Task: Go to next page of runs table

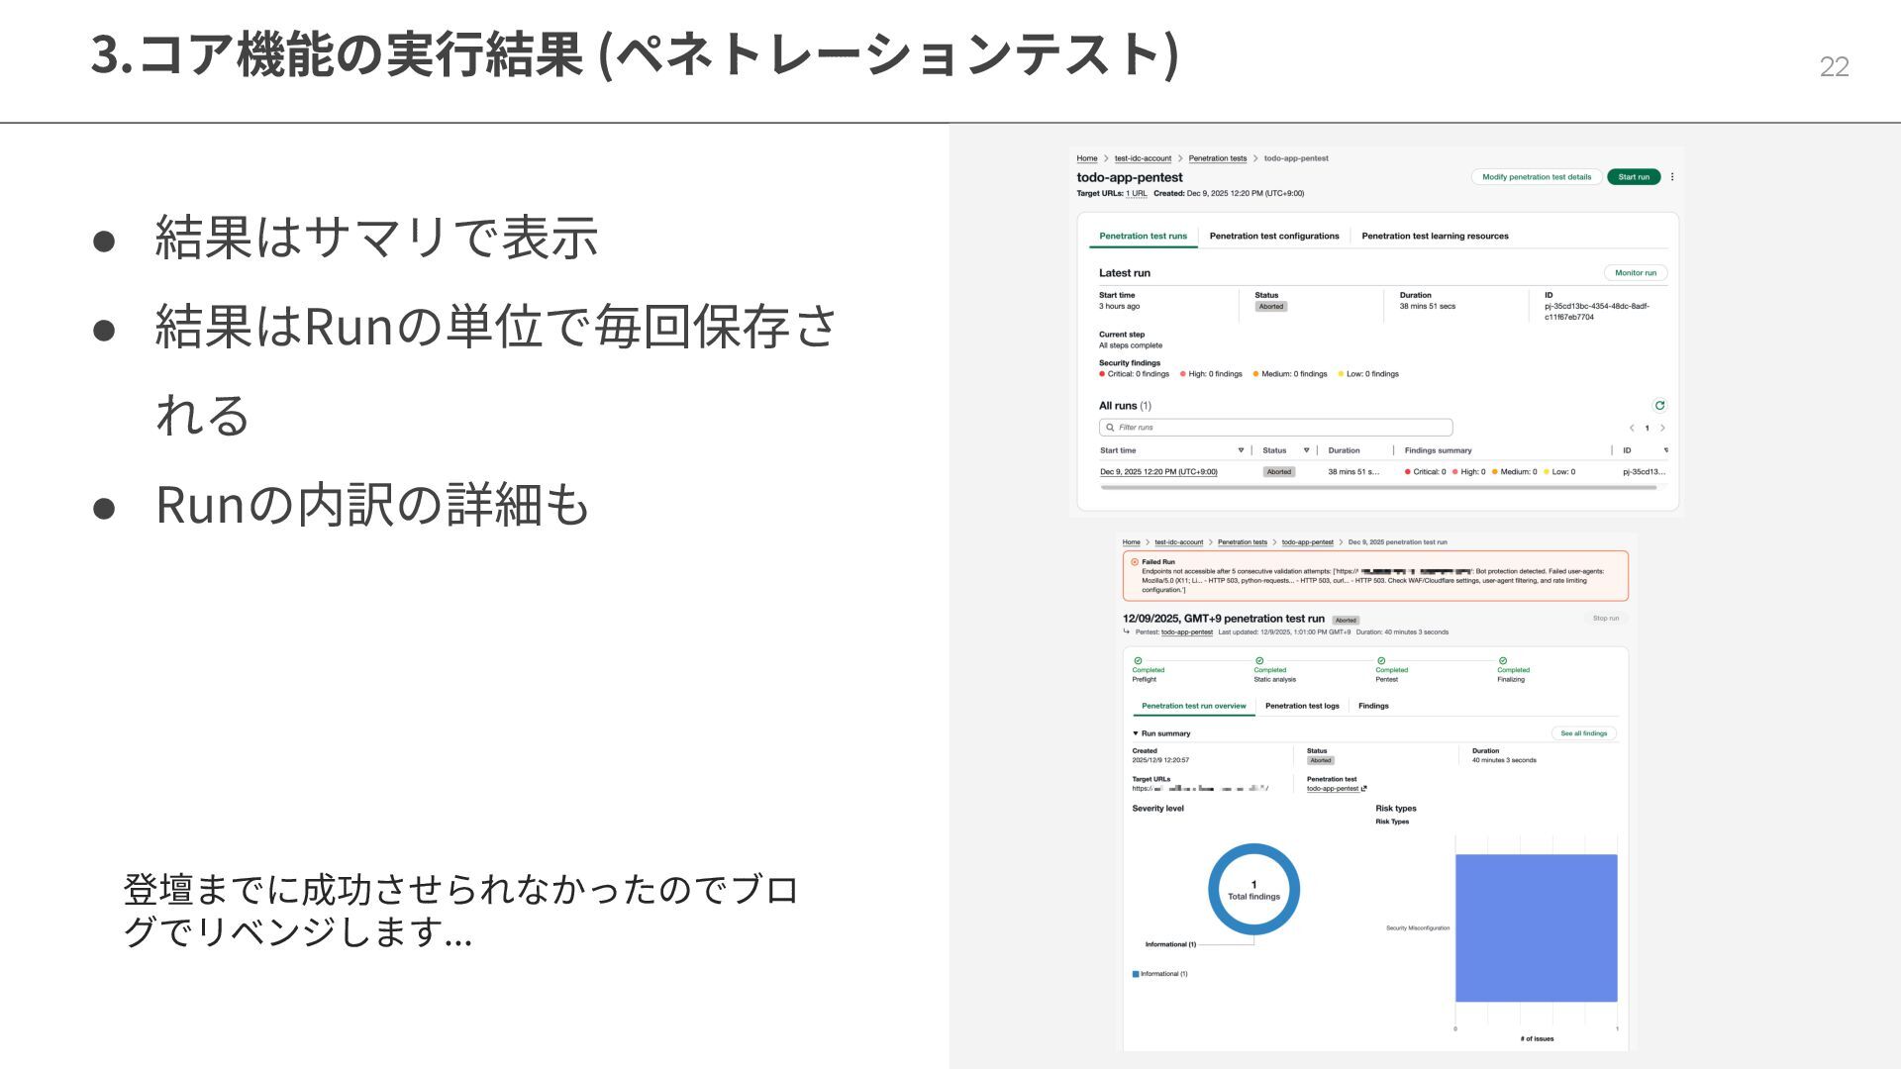Action: (x=1662, y=428)
